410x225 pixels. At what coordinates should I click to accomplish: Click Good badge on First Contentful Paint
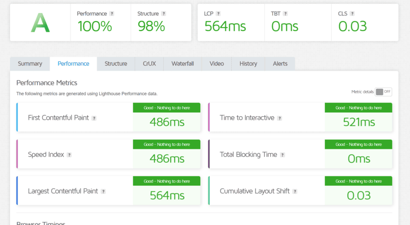(x=167, y=108)
